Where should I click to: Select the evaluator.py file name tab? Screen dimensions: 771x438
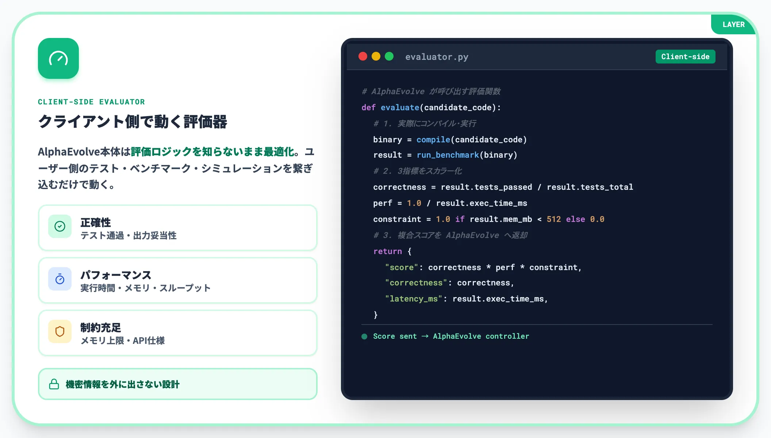click(437, 57)
